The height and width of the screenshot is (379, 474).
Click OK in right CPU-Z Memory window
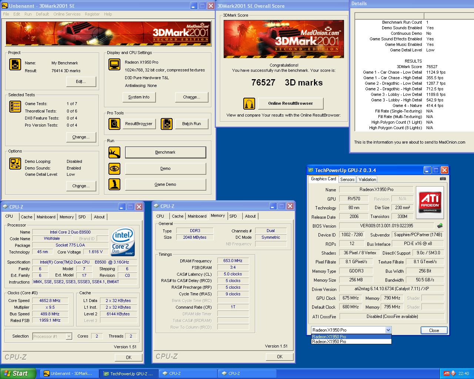[x=280, y=356]
